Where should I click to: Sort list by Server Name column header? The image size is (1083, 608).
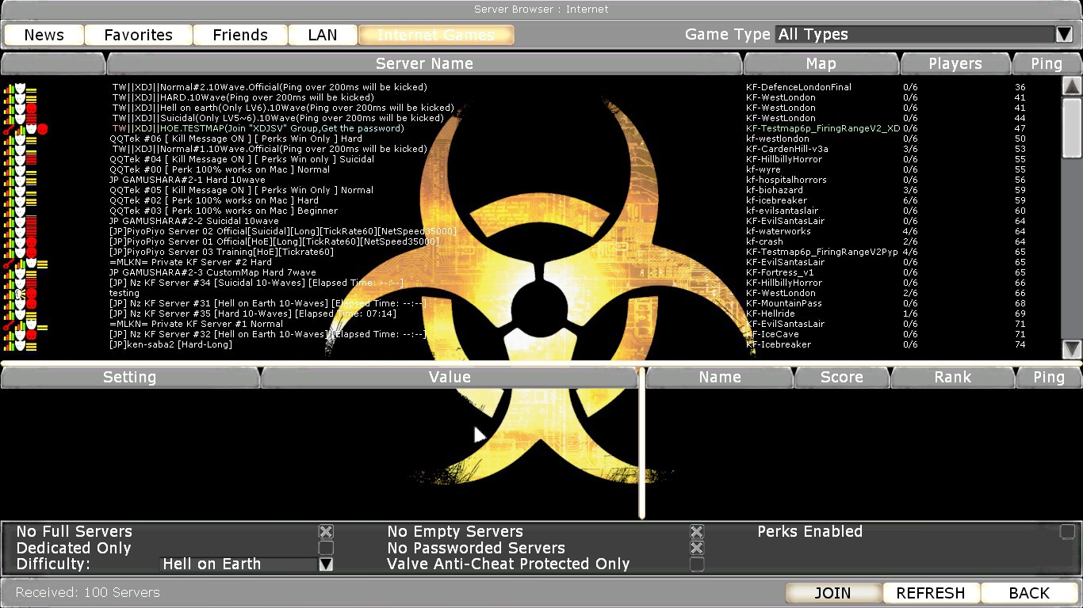(424, 63)
